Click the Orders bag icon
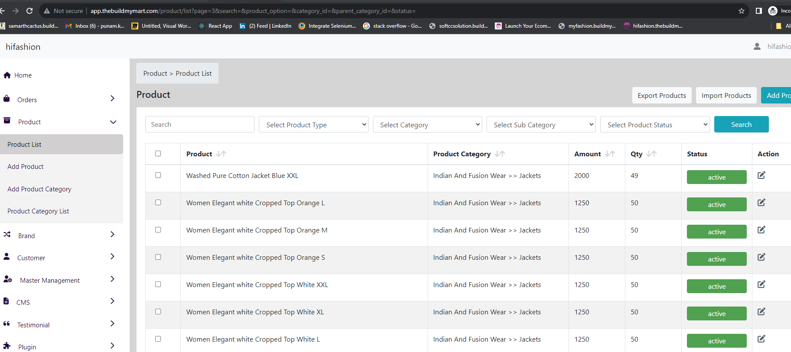791x352 pixels. (x=7, y=99)
